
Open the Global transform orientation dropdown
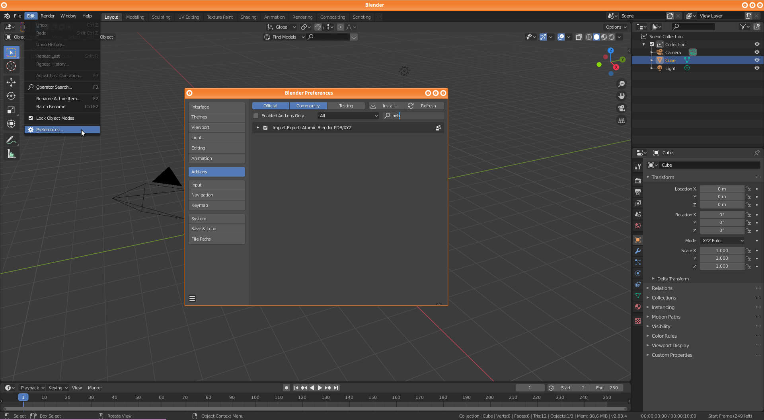[282, 27]
